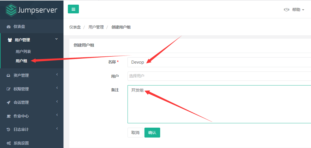Open the 用户列表 submenu item
311x148 pixels.
23,51
